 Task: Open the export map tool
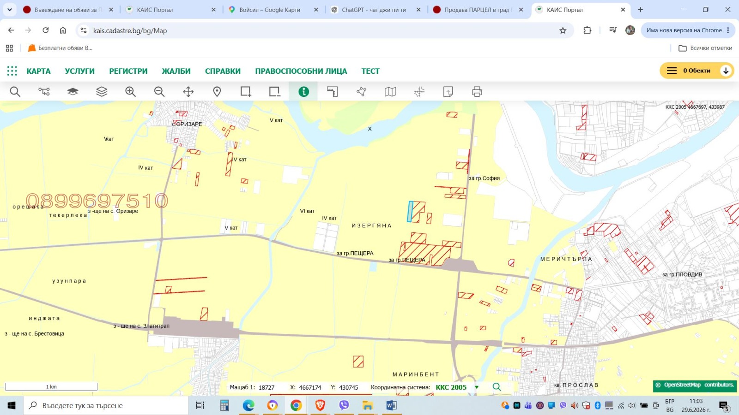click(x=448, y=92)
